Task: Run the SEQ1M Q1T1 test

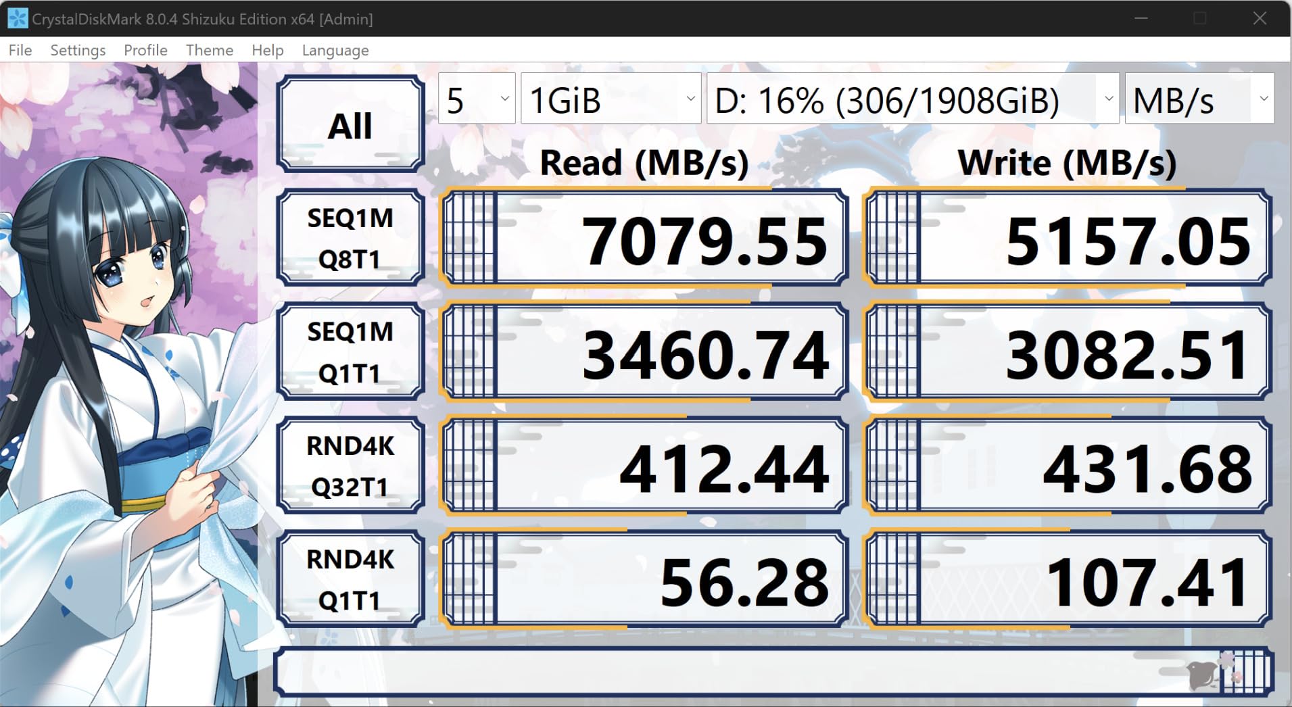Action: click(350, 351)
